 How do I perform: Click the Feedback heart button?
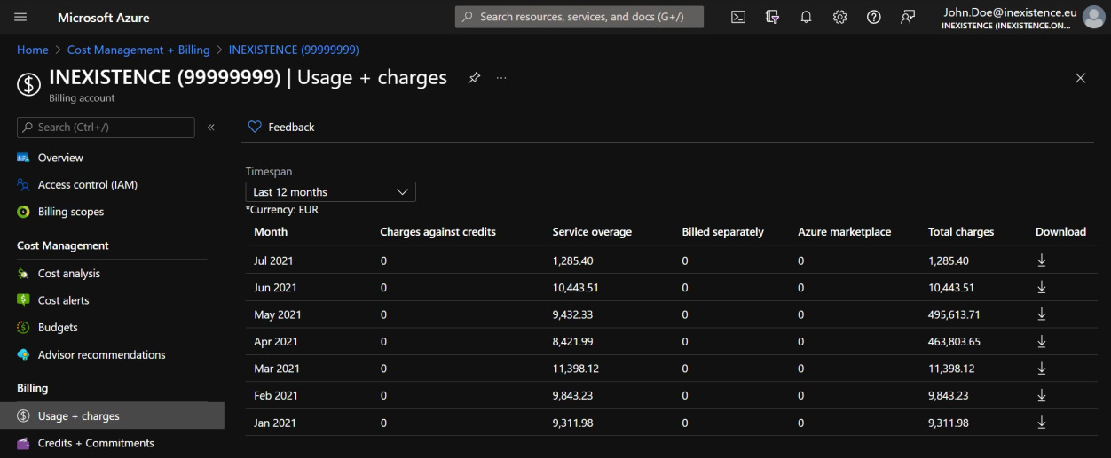coord(280,127)
